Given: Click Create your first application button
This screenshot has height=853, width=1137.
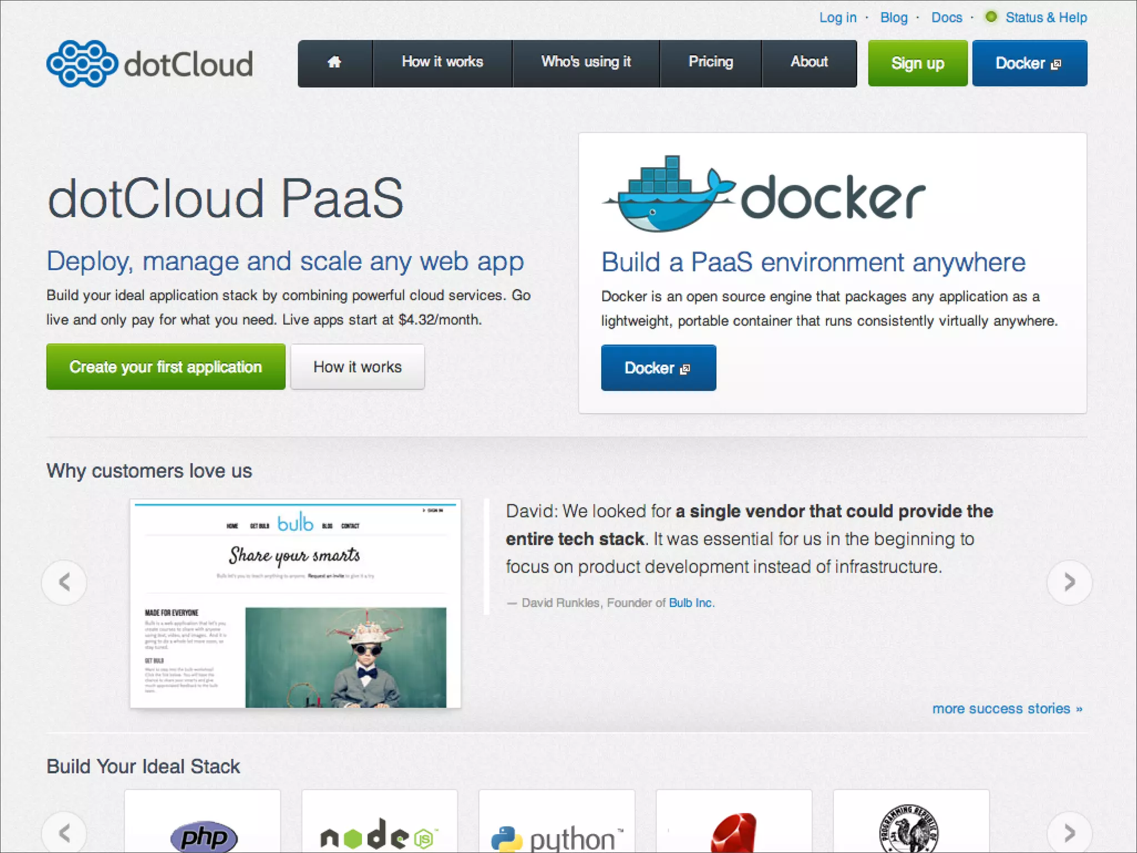Looking at the screenshot, I should click(x=166, y=367).
